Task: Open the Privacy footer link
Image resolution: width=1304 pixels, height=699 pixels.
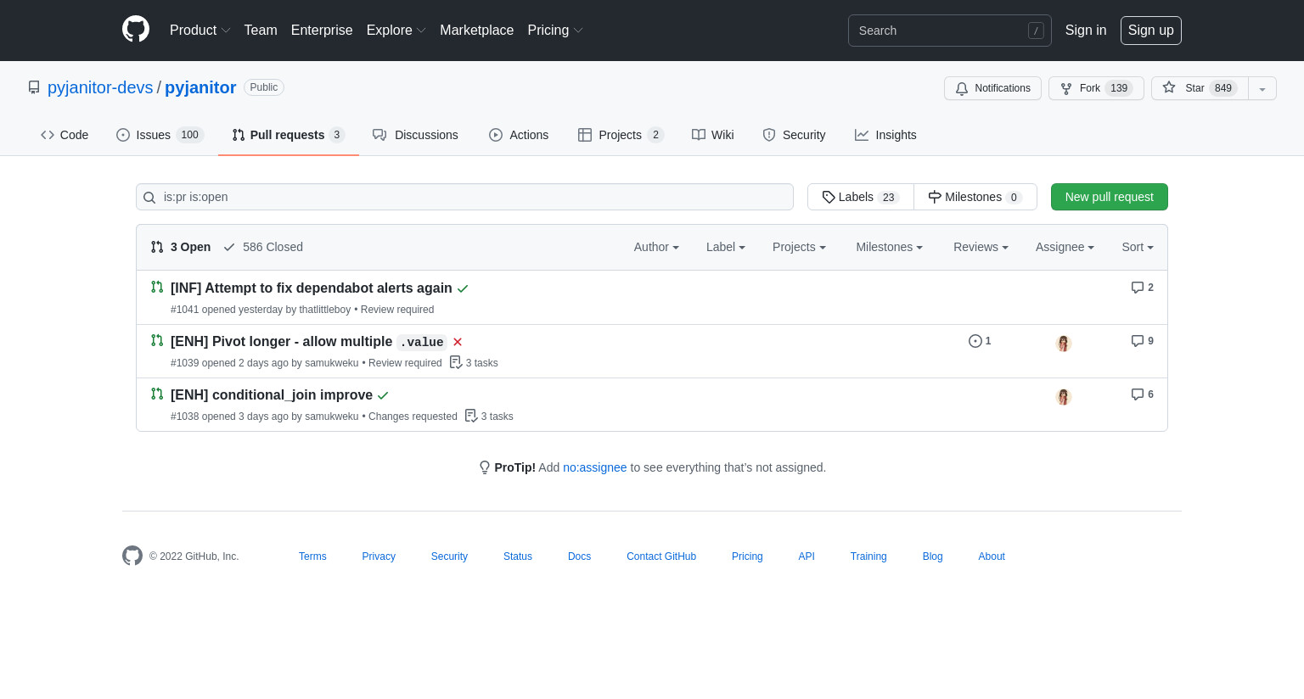Action: click(379, 556)
